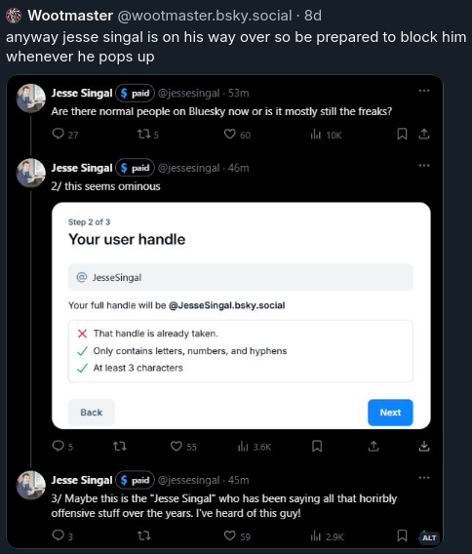Like the third tweet with 59 likes
Image resolution: width=472 pixels, height=554 pixels.
click(229, 535)
